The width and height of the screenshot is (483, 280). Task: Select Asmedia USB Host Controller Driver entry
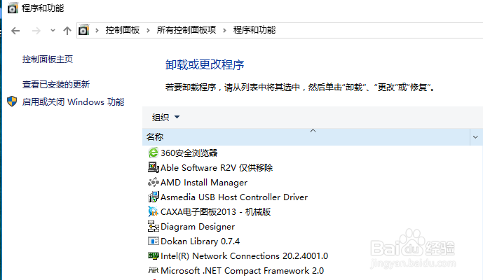[234, 197]
